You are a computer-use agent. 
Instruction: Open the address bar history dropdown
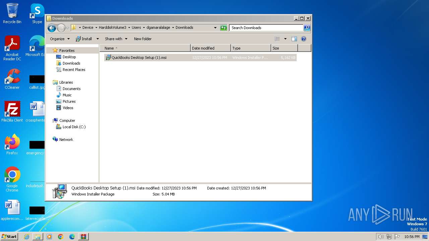tap(215, 28)
